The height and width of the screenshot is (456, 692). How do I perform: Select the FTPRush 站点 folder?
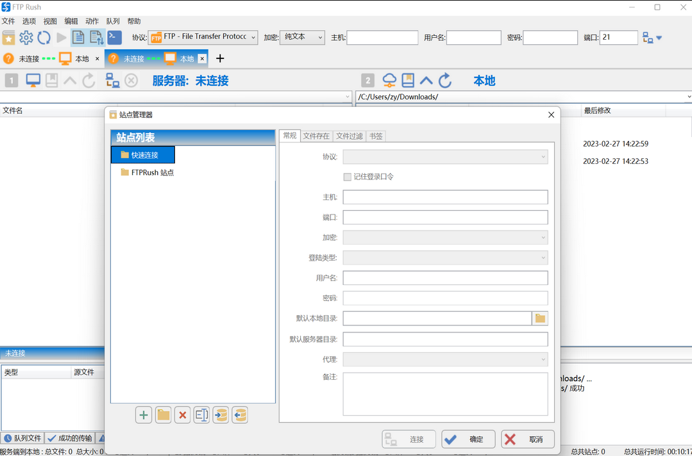(x=152, y=172)
